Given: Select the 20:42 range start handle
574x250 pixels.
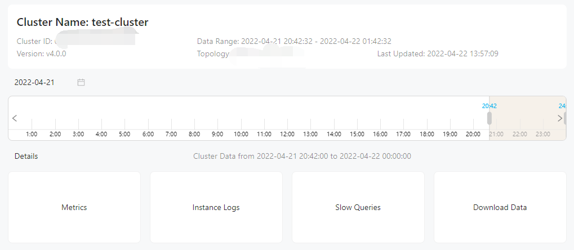Looking at the screenshot, I should pos(490,118).
